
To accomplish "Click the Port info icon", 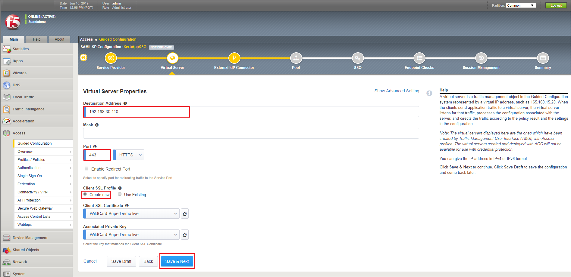I will click(95, 146).
